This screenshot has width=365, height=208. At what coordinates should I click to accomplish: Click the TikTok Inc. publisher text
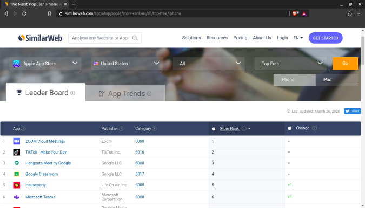[x=111, y=152]
